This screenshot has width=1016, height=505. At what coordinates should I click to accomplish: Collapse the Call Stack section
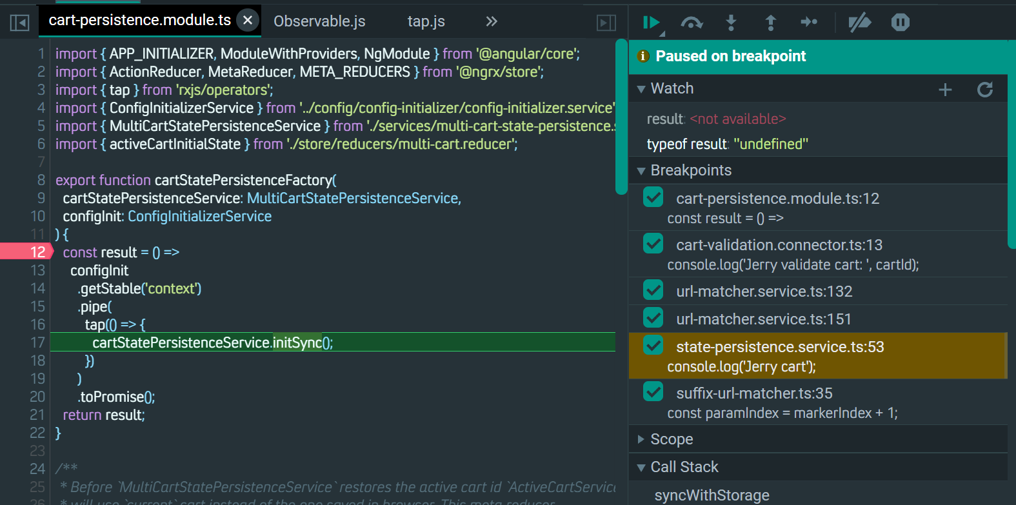coord(684,467)
